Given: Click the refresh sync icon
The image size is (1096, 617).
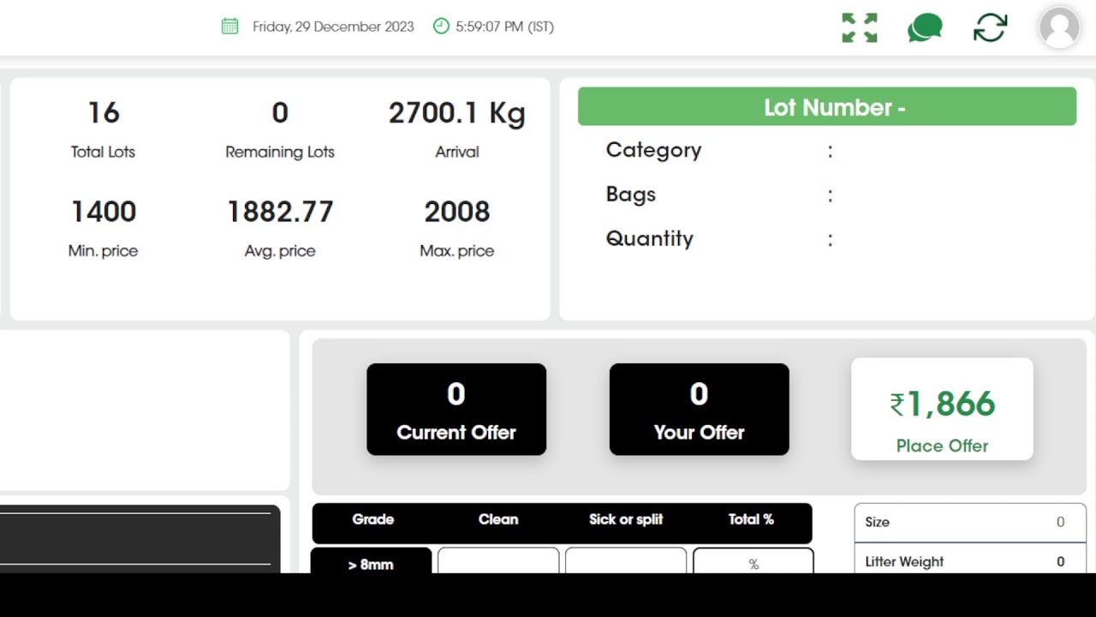Looking at the screenshot, I should click(990, 27).
